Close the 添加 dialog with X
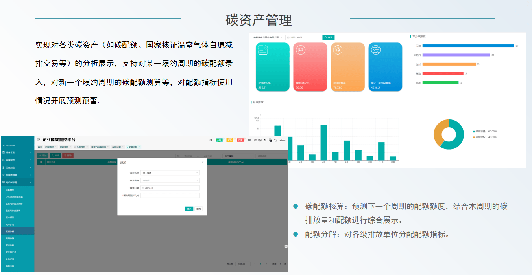 tap(203, 162)
